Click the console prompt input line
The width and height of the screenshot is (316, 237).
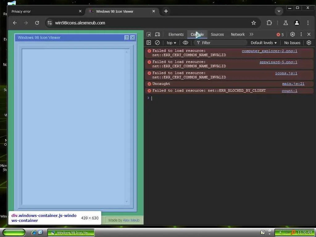coord(230,98)
